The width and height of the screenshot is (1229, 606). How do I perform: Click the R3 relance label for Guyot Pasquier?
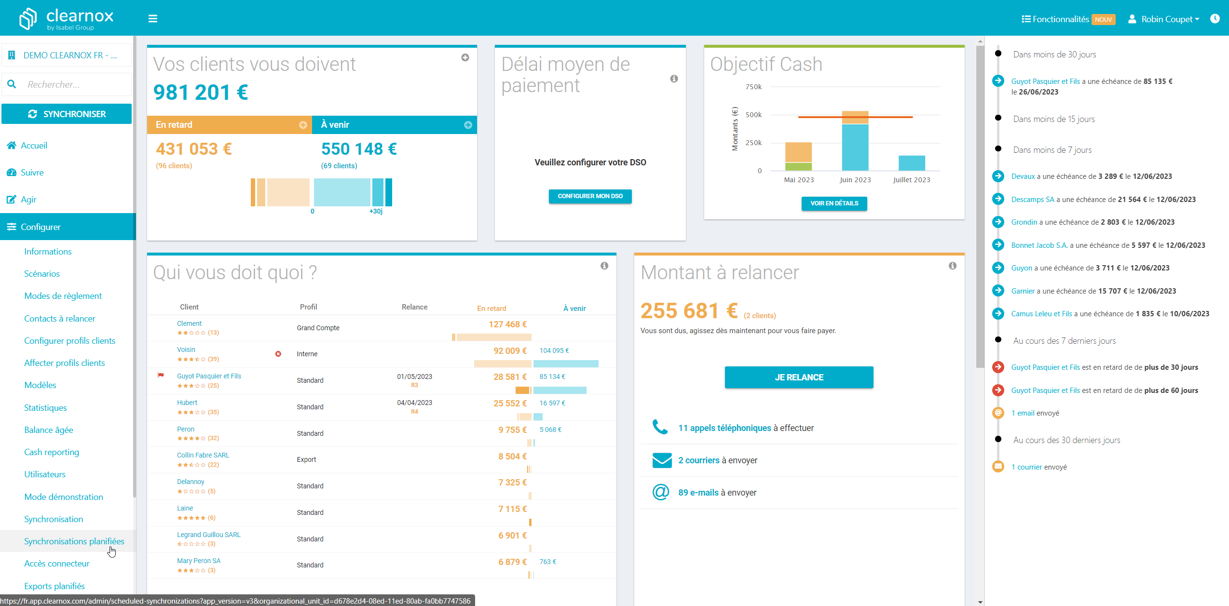coord(414,385)
